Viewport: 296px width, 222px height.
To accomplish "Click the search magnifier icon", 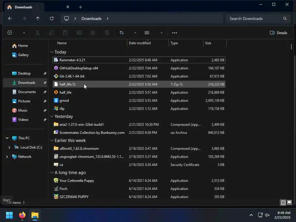I will 285,18.
